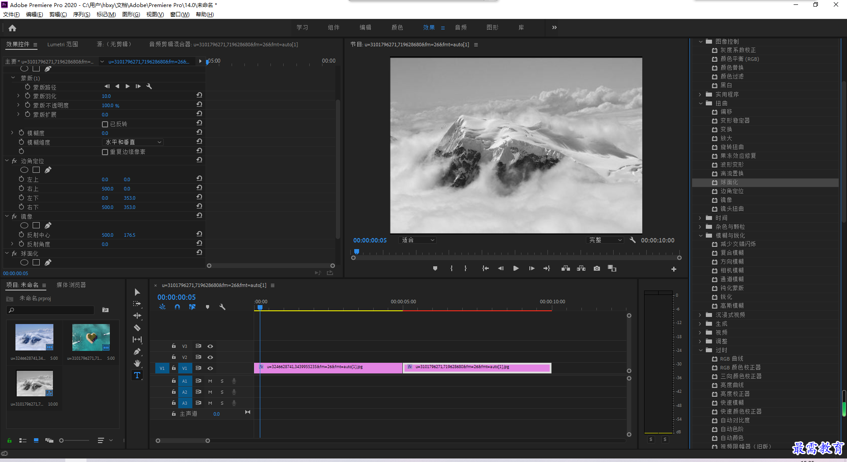Open program monitor settings wrench

pyautogui.click(x=633, y=240)
